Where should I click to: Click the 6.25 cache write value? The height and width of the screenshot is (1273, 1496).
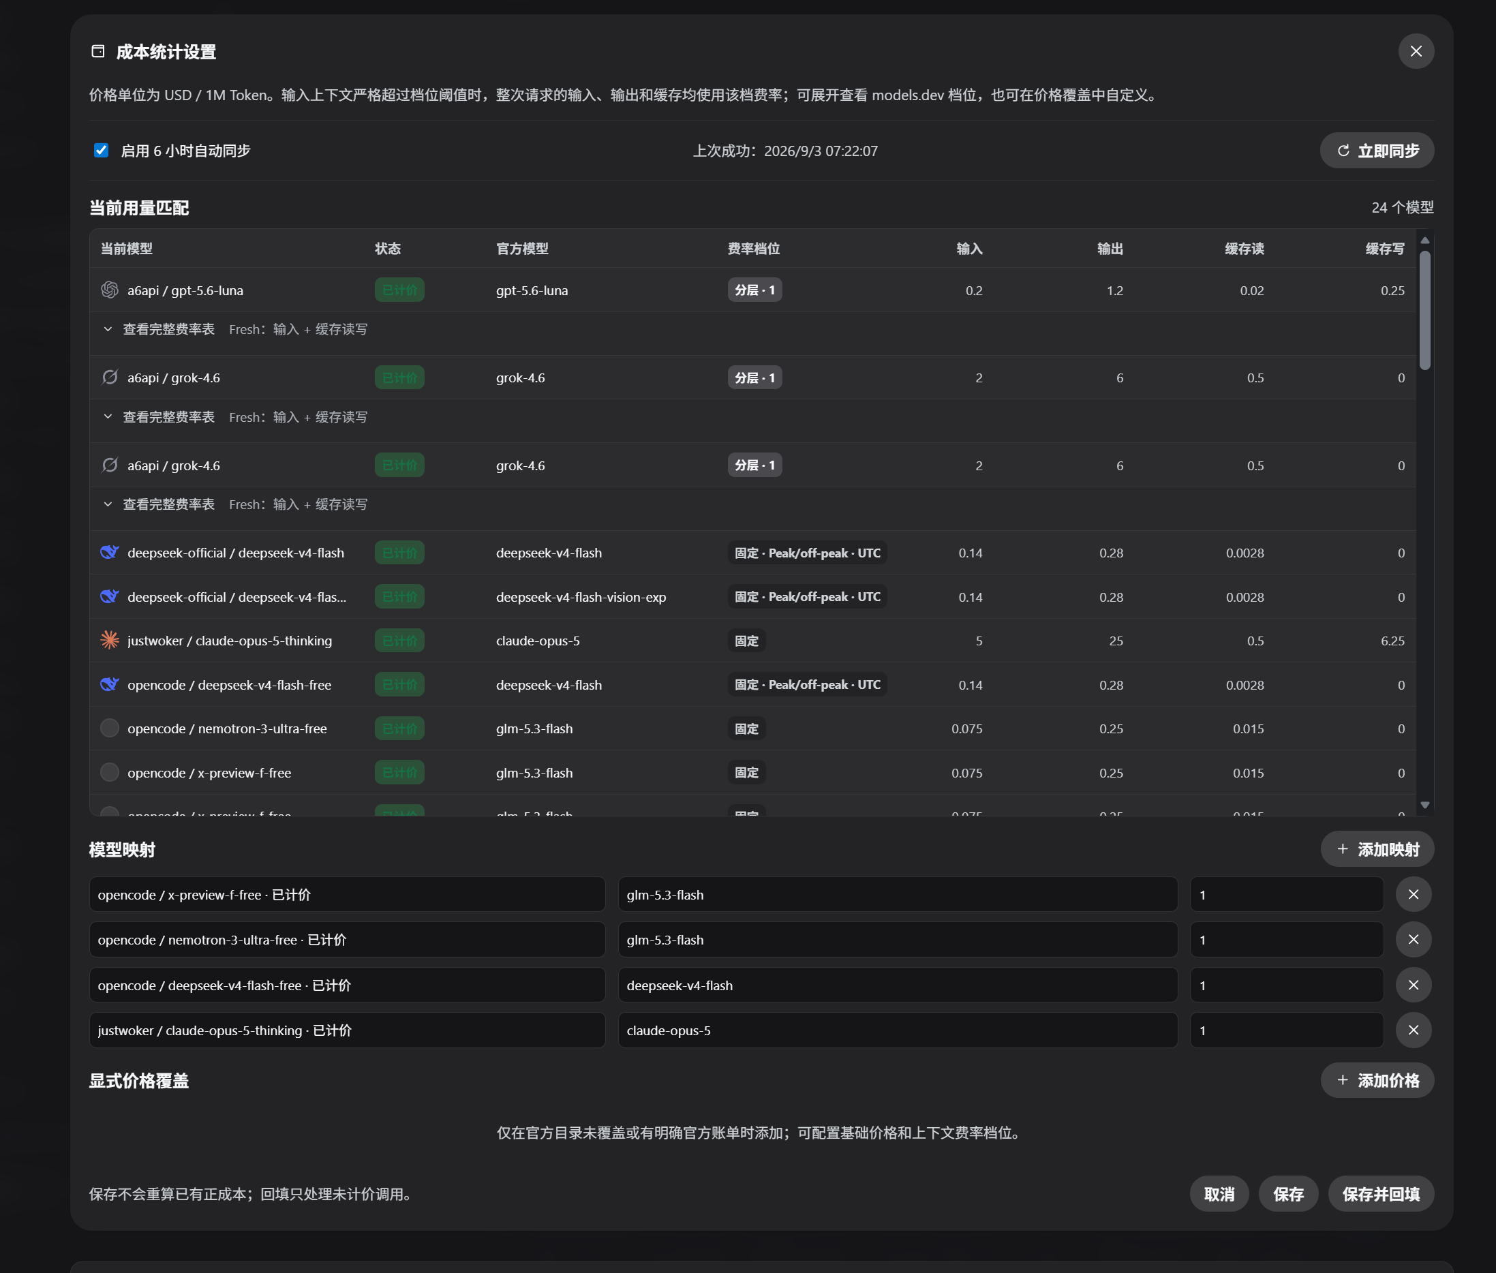point(1392,641)
